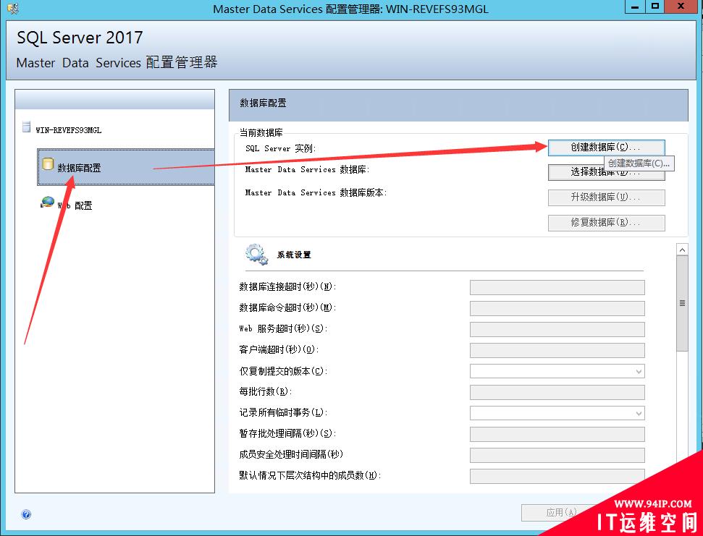
Task: Click the 成员安全处理时间间隔(秒) input field
Action: coord(557,455)
